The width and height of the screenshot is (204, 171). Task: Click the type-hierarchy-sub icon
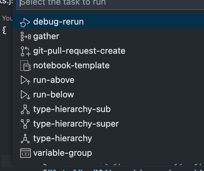(x=25, y=109)
